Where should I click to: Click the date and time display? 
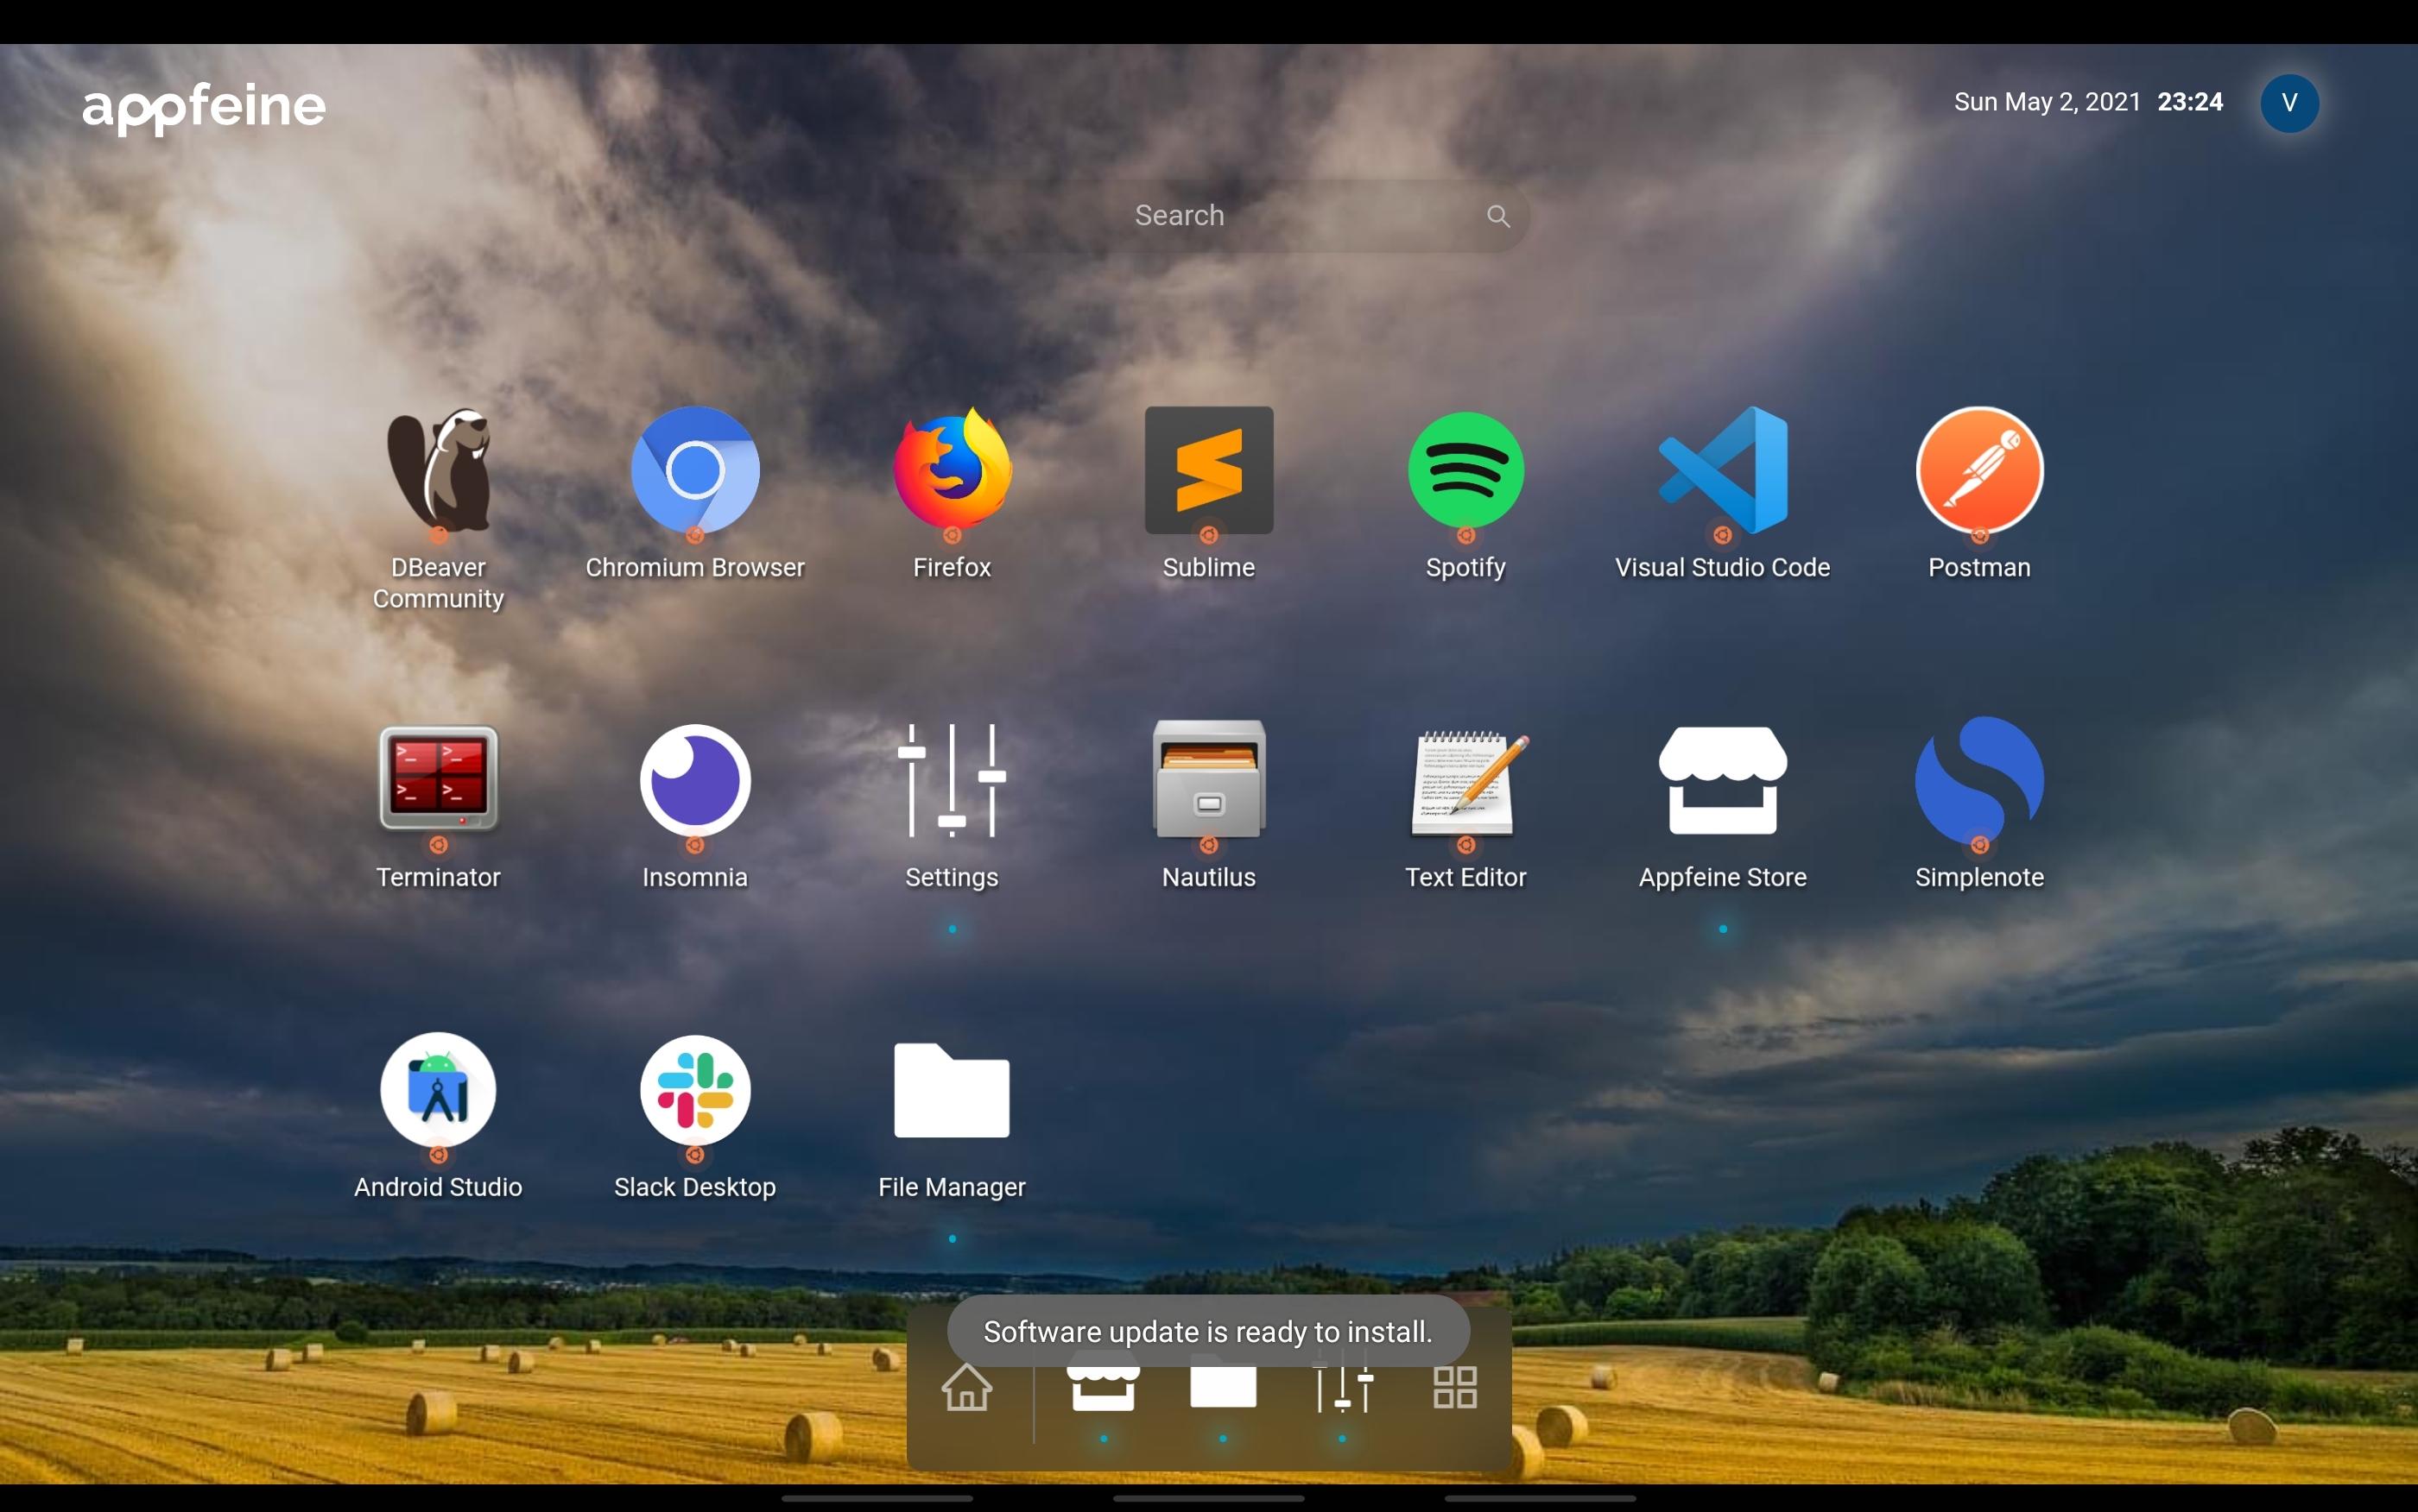2088,102
